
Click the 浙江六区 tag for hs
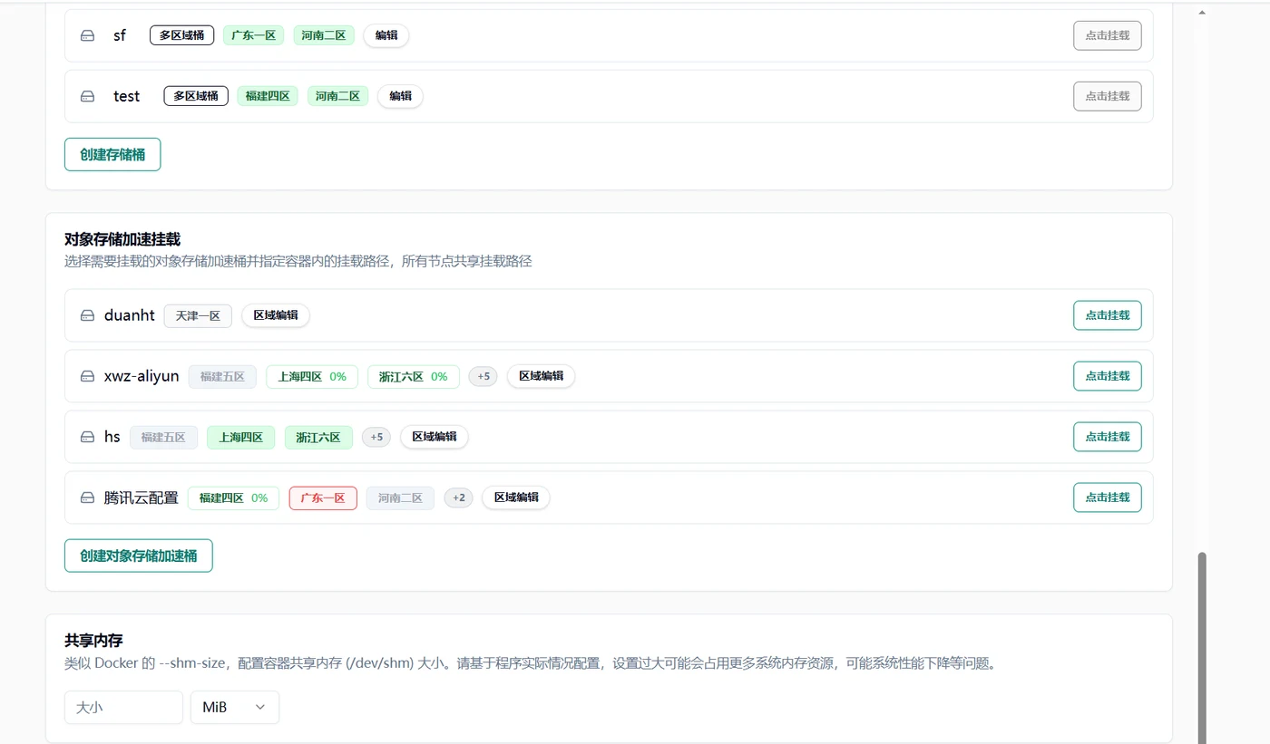coord(318,437)
